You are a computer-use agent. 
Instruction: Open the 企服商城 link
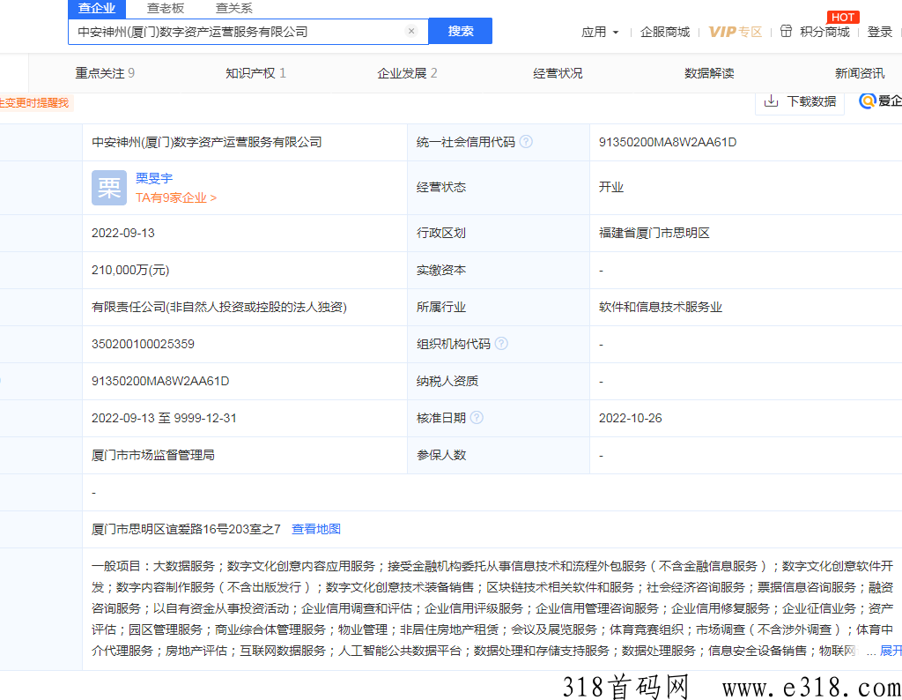coord(664,33)
